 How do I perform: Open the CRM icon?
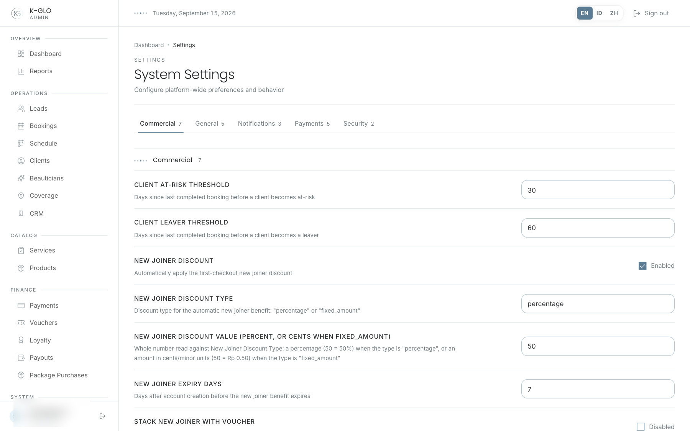(x=21, y=213)
